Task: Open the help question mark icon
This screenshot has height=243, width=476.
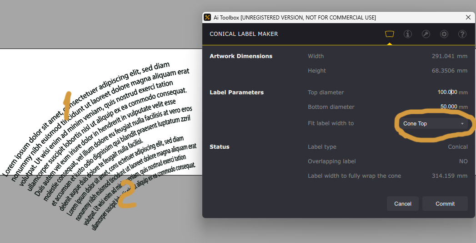Action: click(x=462, y=34)
